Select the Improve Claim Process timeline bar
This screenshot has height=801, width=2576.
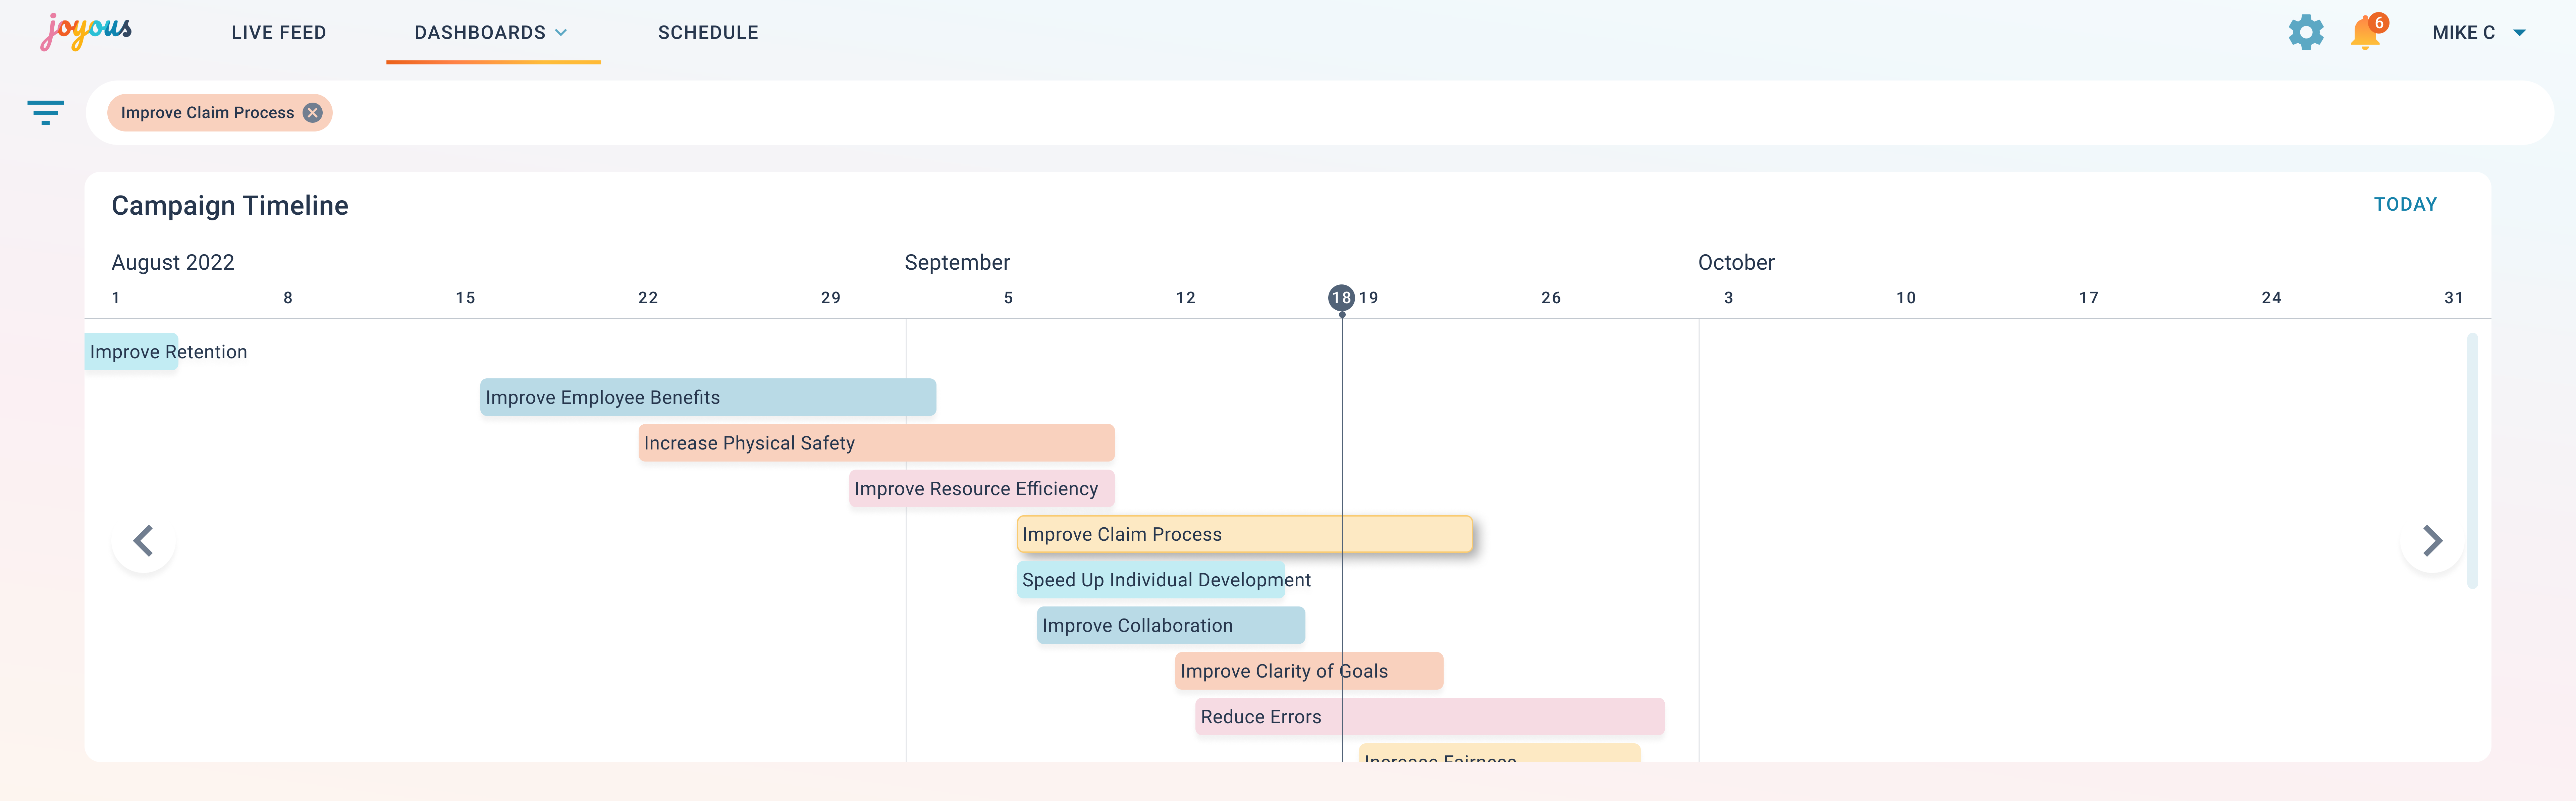pos(1245,534)
